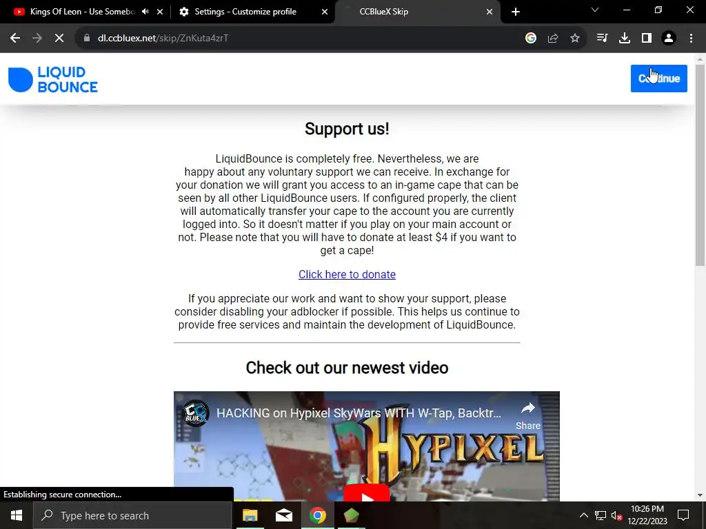The image size is (706, 529).
Task: Click the Chrome taskbar icon
Action: [x=317, y=515]
